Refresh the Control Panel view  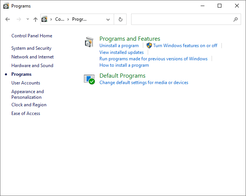pyautogui.click(x=121, y=19)
